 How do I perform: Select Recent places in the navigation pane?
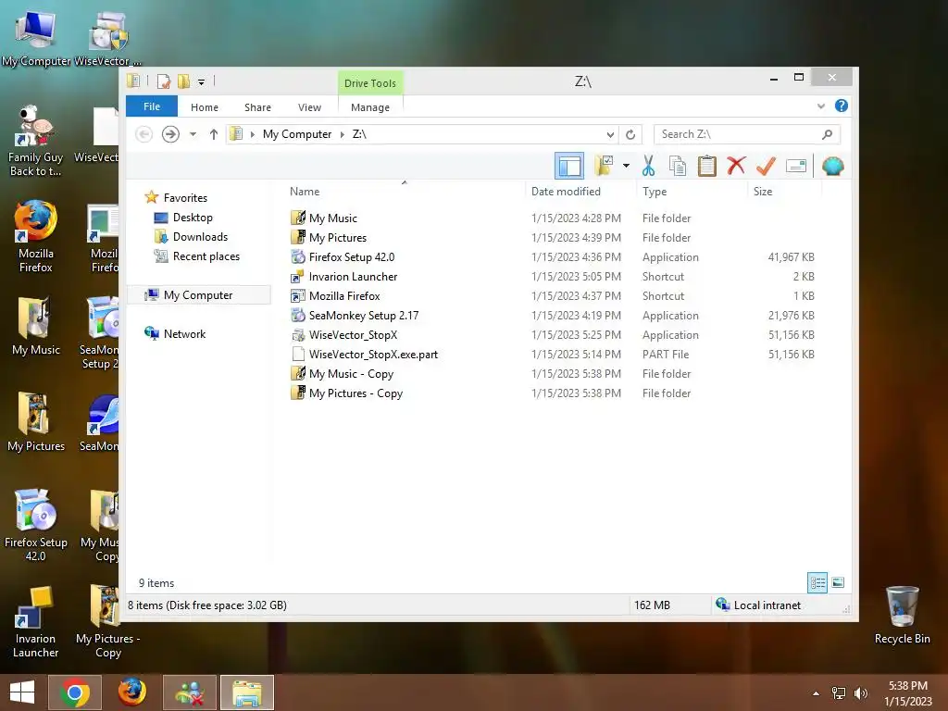[x=206, y=256]
